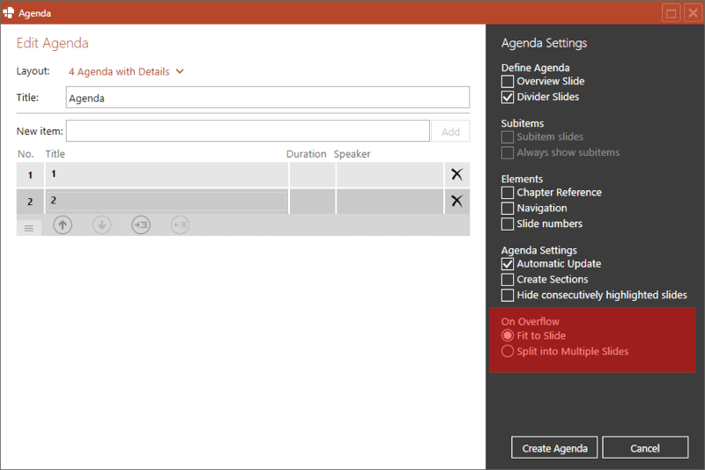Image resolution: width=705 pixels, height=470 pixels.
Task: Delete agenda item 2 with the X icon
Action: (456, 201)
